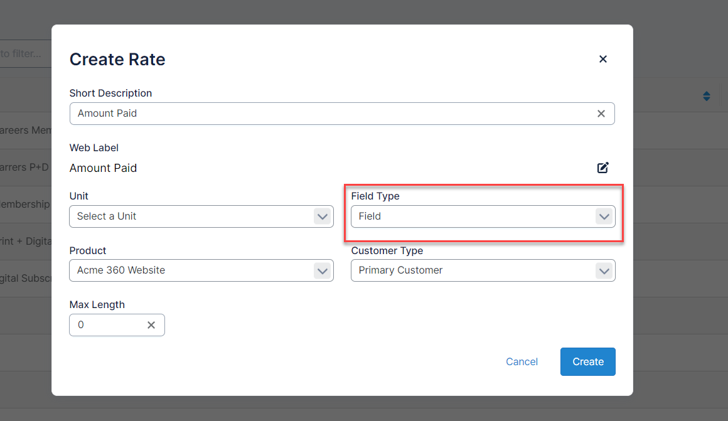Select the Membership row in background list
This screenshot has height=421, width=728.
[25, 205]
